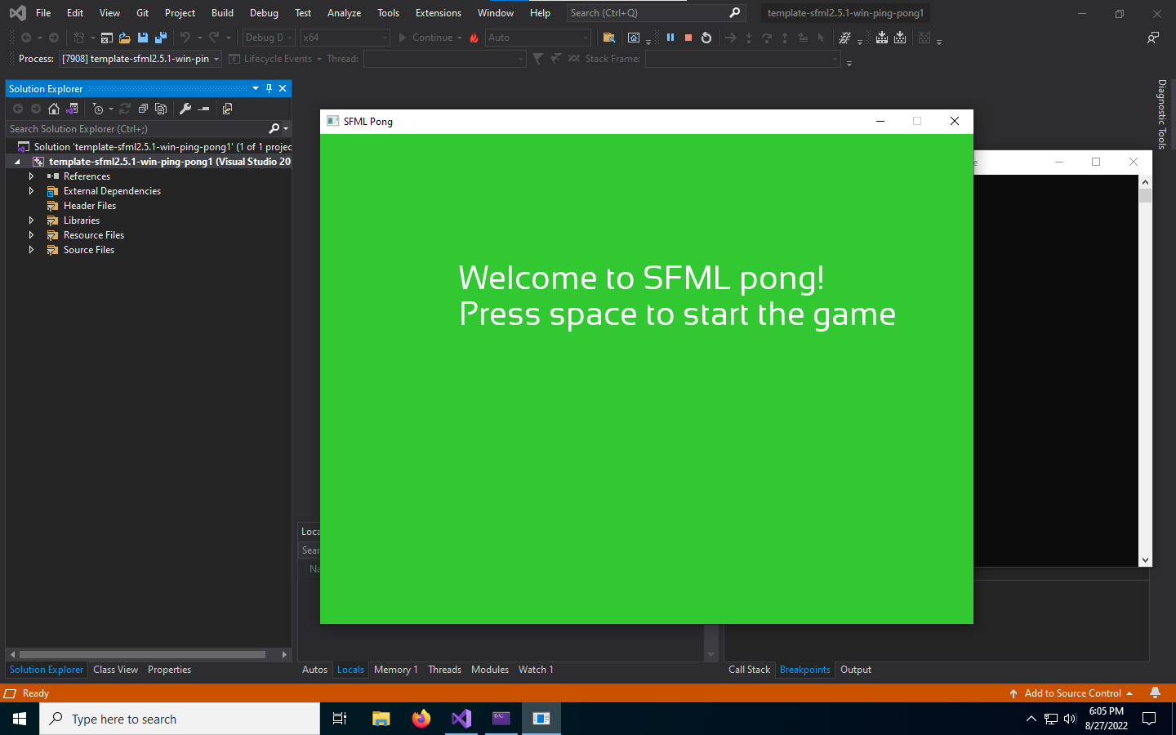Expand the Libraries node

31,220
